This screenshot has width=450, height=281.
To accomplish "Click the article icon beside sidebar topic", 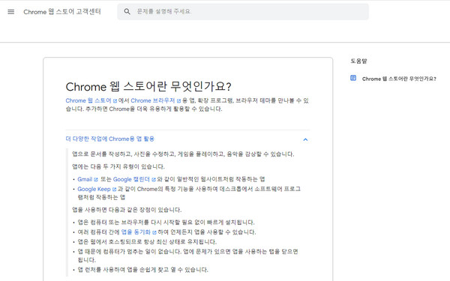I will pyautogui.click(x=353, y=78).
